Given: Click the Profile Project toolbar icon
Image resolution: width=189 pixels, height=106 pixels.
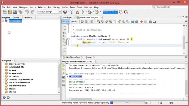Looking at the screenshot, I should tap(97, 12).
